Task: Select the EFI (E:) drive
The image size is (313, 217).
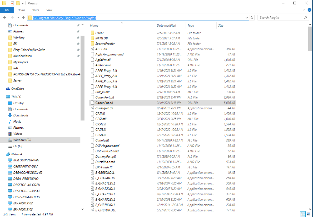Action: pyautogui.click(x=18, y=146)
